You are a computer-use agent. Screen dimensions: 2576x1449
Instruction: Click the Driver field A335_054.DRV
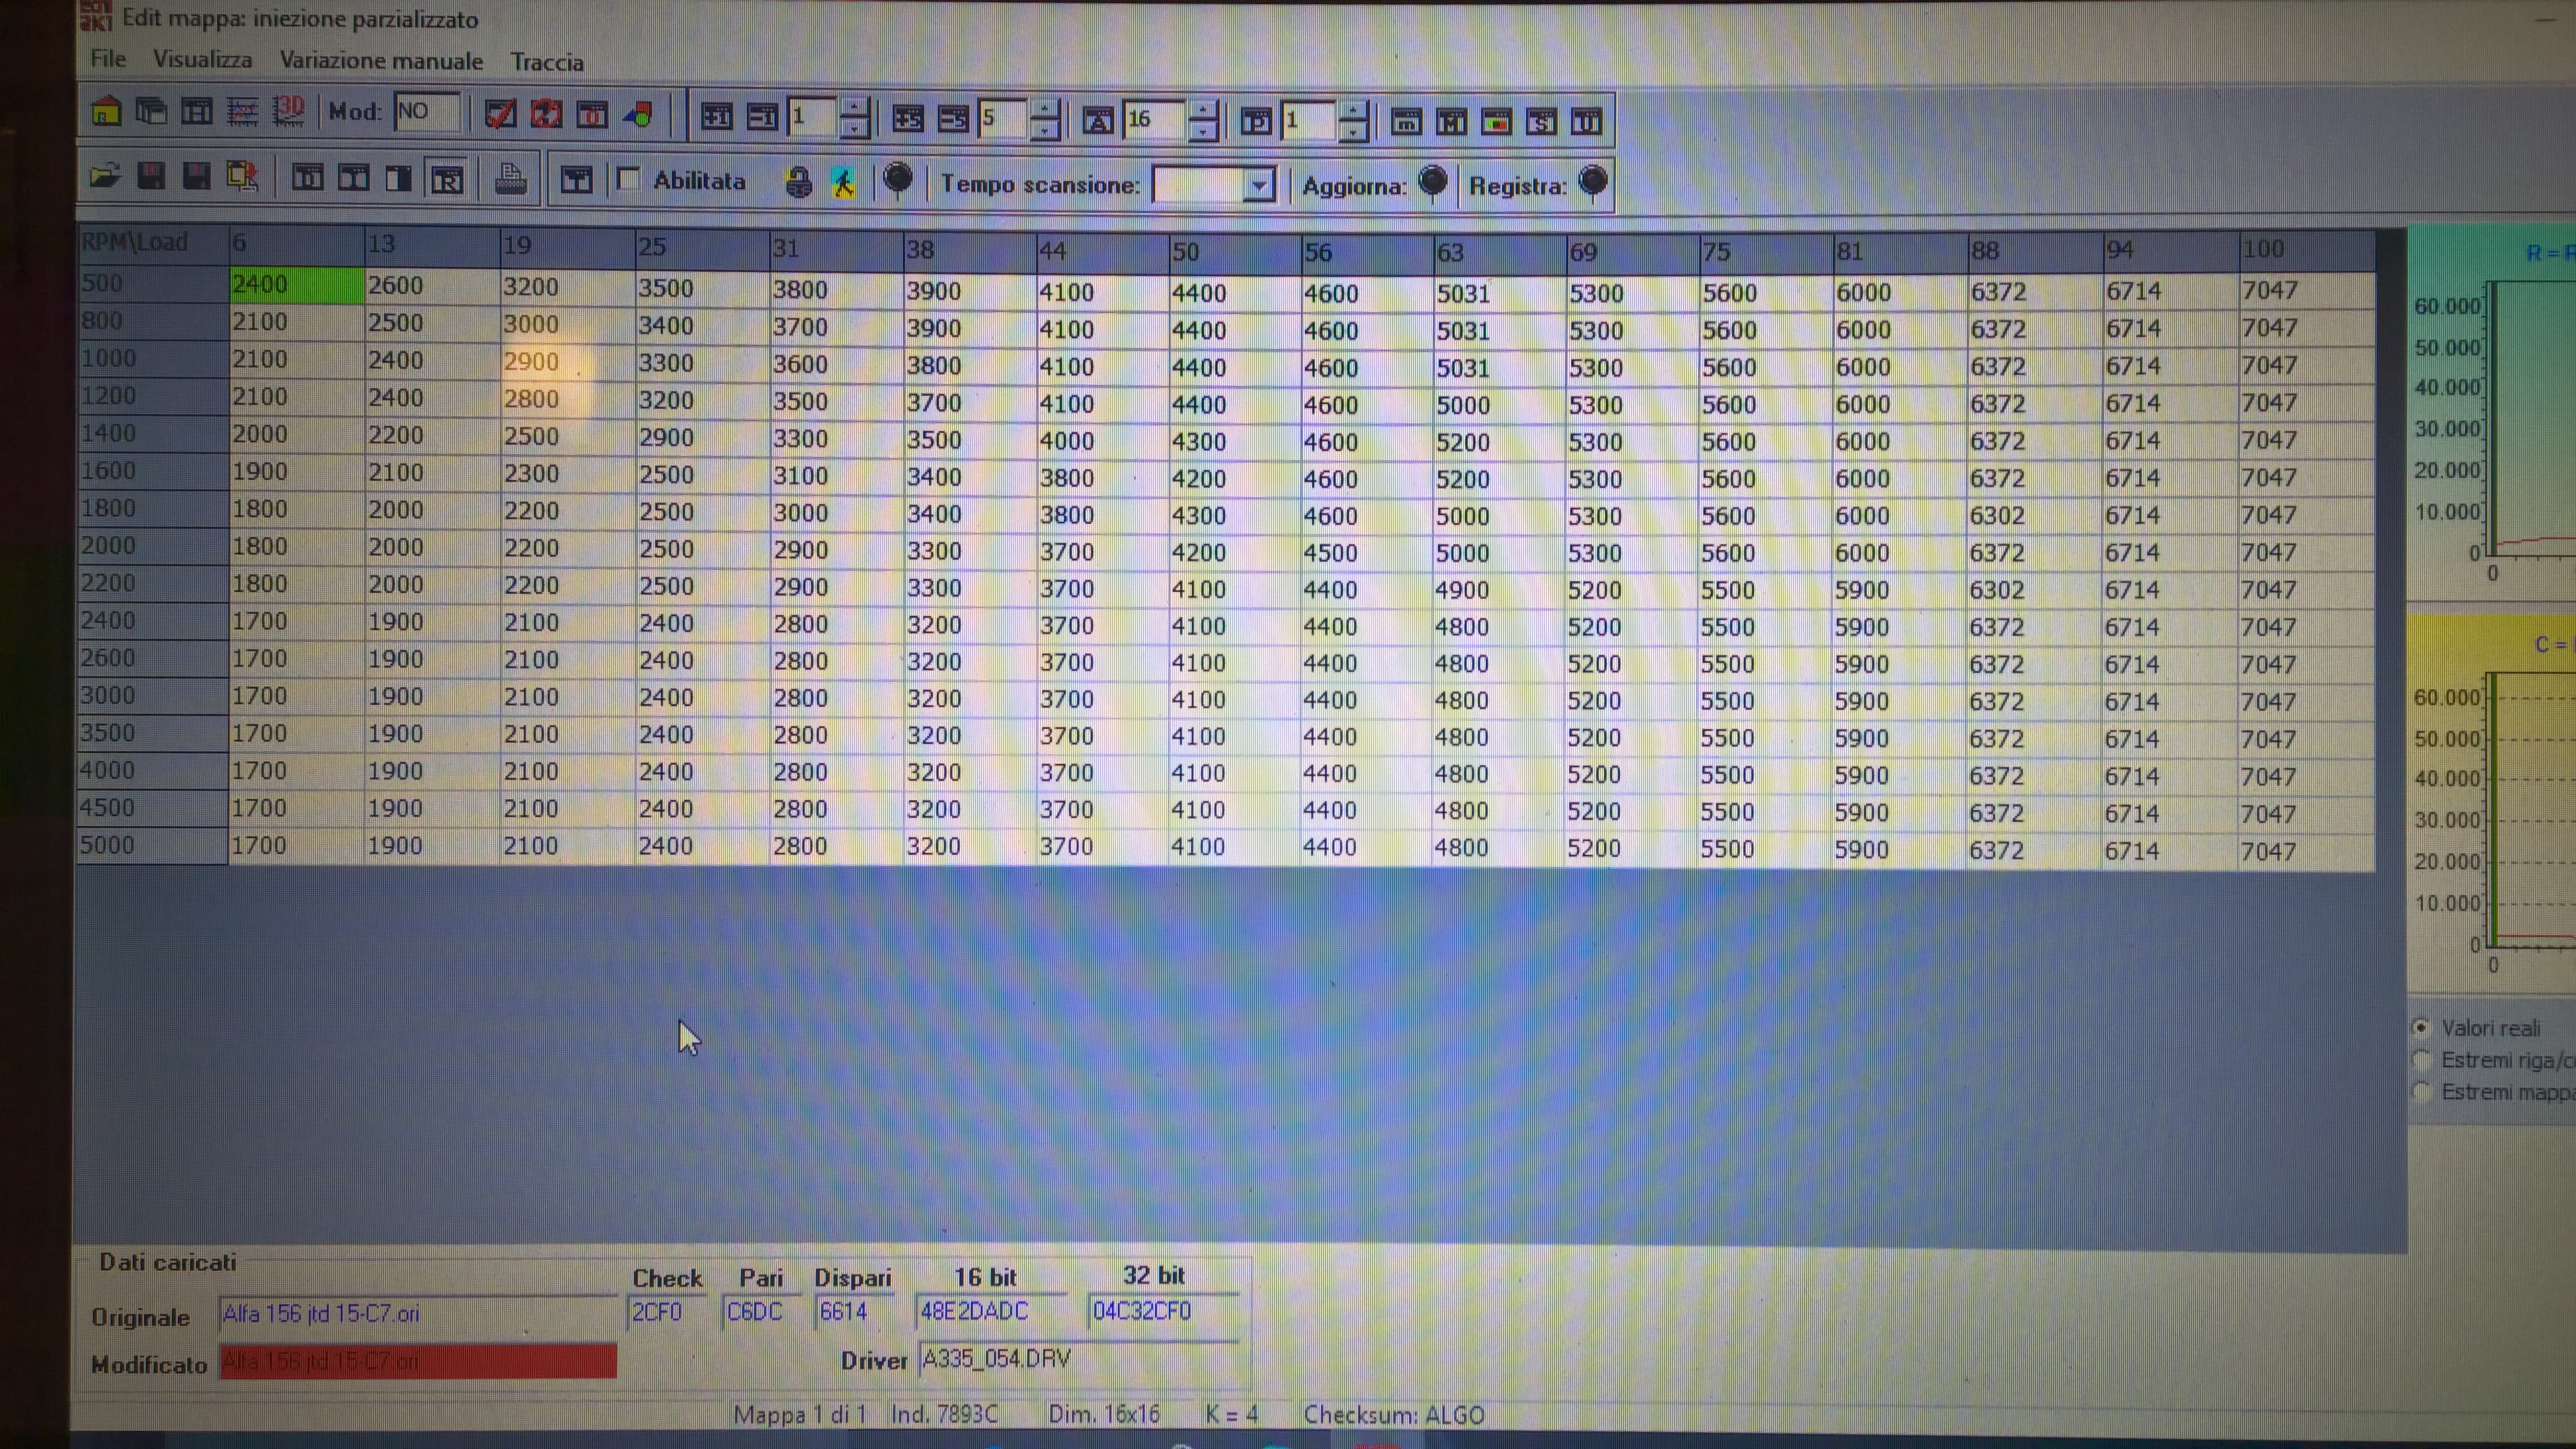[x=1078, y=1359]
